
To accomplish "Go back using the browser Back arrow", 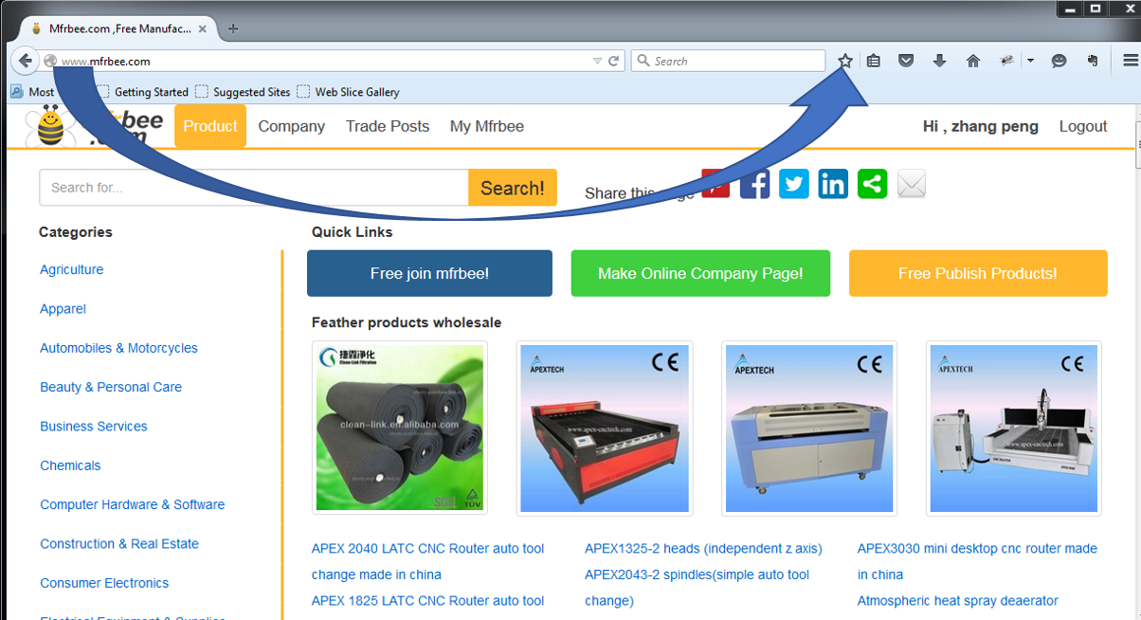I will click(x=26, y=61).
